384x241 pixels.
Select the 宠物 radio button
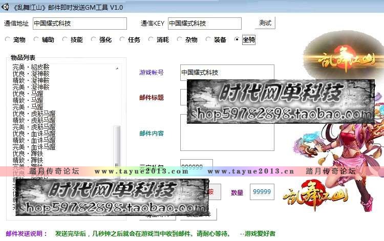click(x=8, y=39)
